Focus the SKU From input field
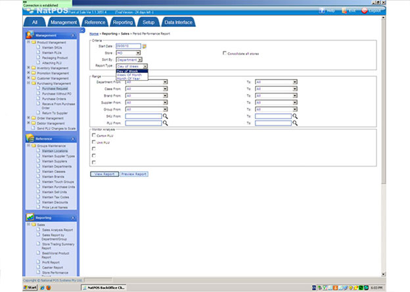 point(143,116)
